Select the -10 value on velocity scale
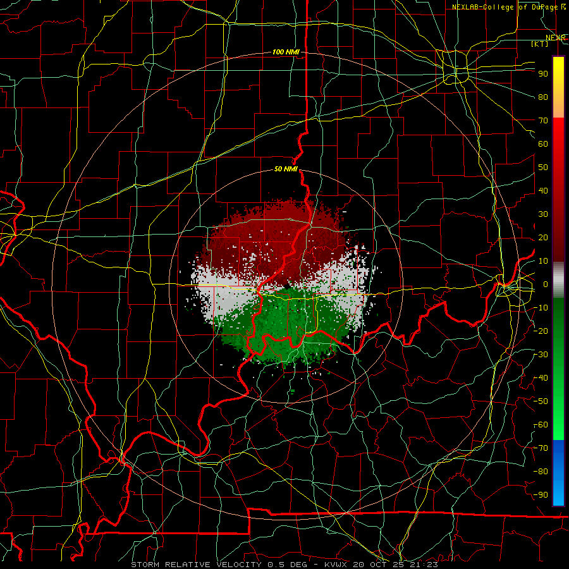The image size is (569, 569). [541, 307]
